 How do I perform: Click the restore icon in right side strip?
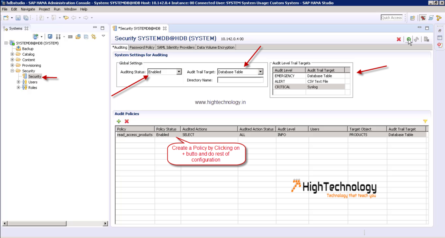[x=440, y=30]
